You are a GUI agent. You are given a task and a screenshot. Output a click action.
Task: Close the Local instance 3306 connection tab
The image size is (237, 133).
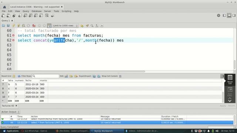[62, 7]
